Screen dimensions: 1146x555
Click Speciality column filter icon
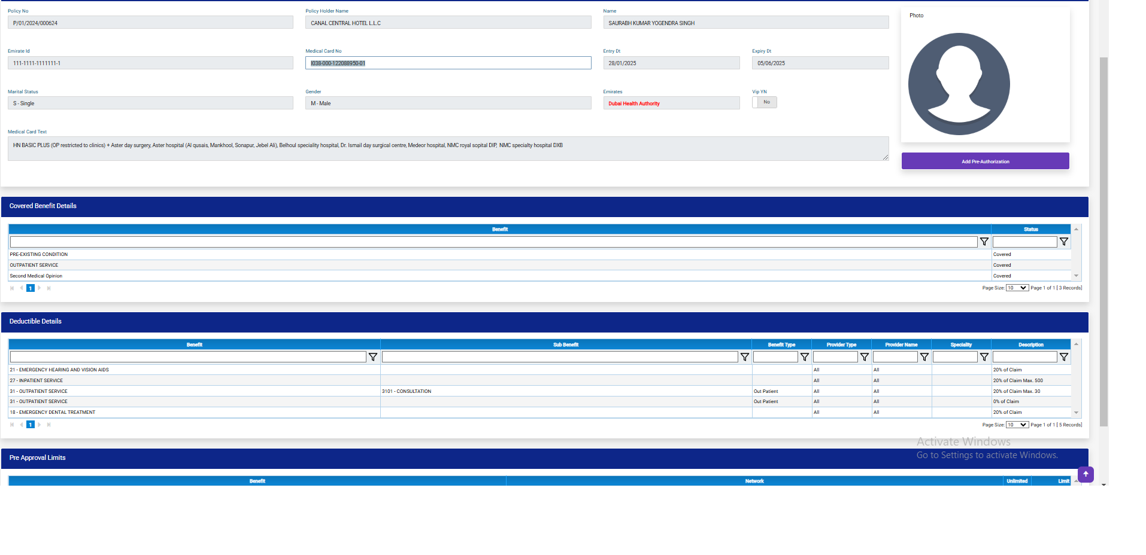coord(984,357)
